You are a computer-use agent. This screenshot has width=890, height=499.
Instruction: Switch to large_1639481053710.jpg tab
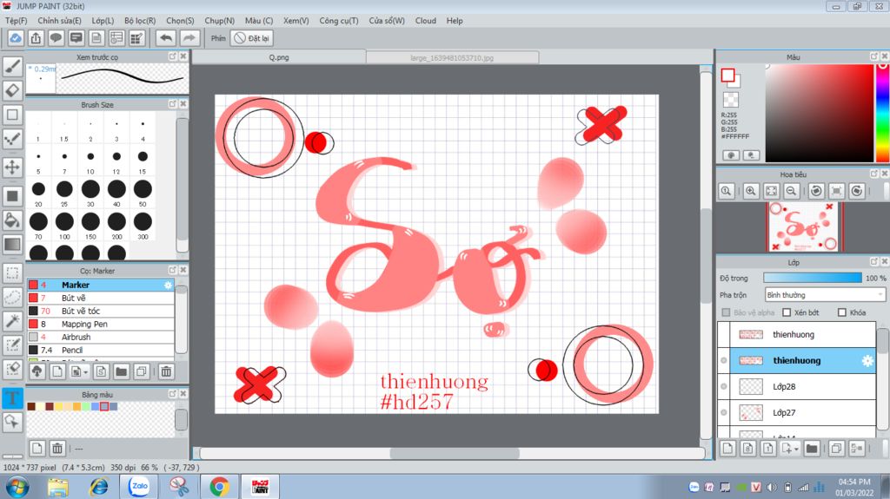coord(452,57)
